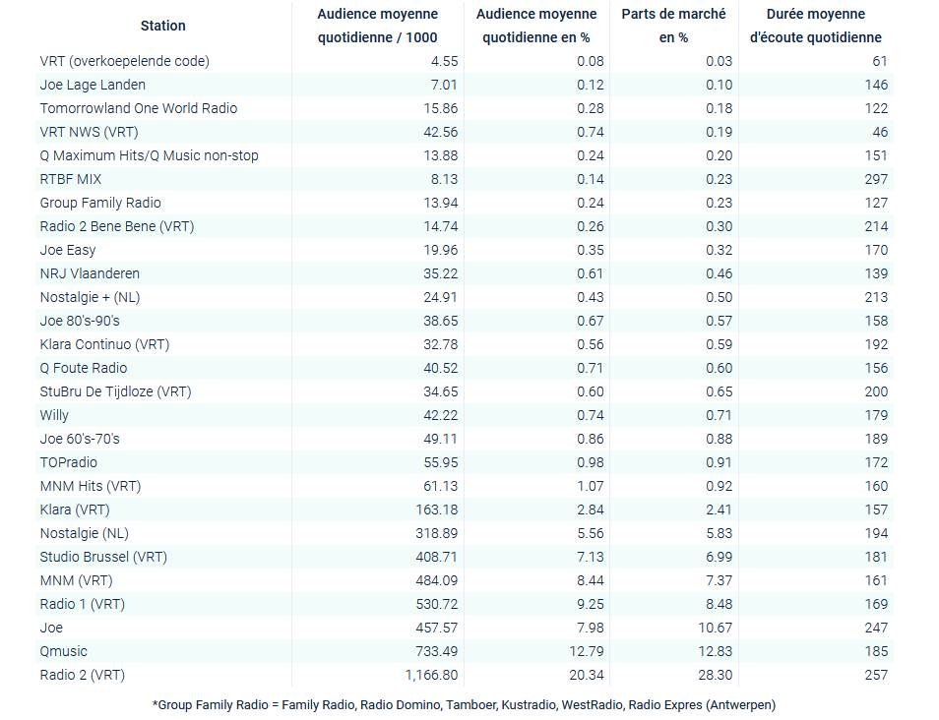Click the TOPradio station name

69,462
